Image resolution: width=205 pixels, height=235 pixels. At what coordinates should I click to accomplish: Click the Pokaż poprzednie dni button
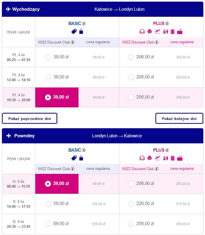(30, 119)
